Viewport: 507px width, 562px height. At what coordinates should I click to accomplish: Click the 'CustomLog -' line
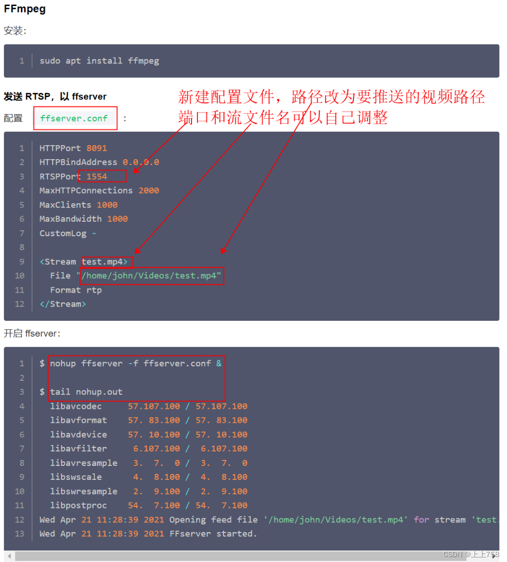coord(67,233)
